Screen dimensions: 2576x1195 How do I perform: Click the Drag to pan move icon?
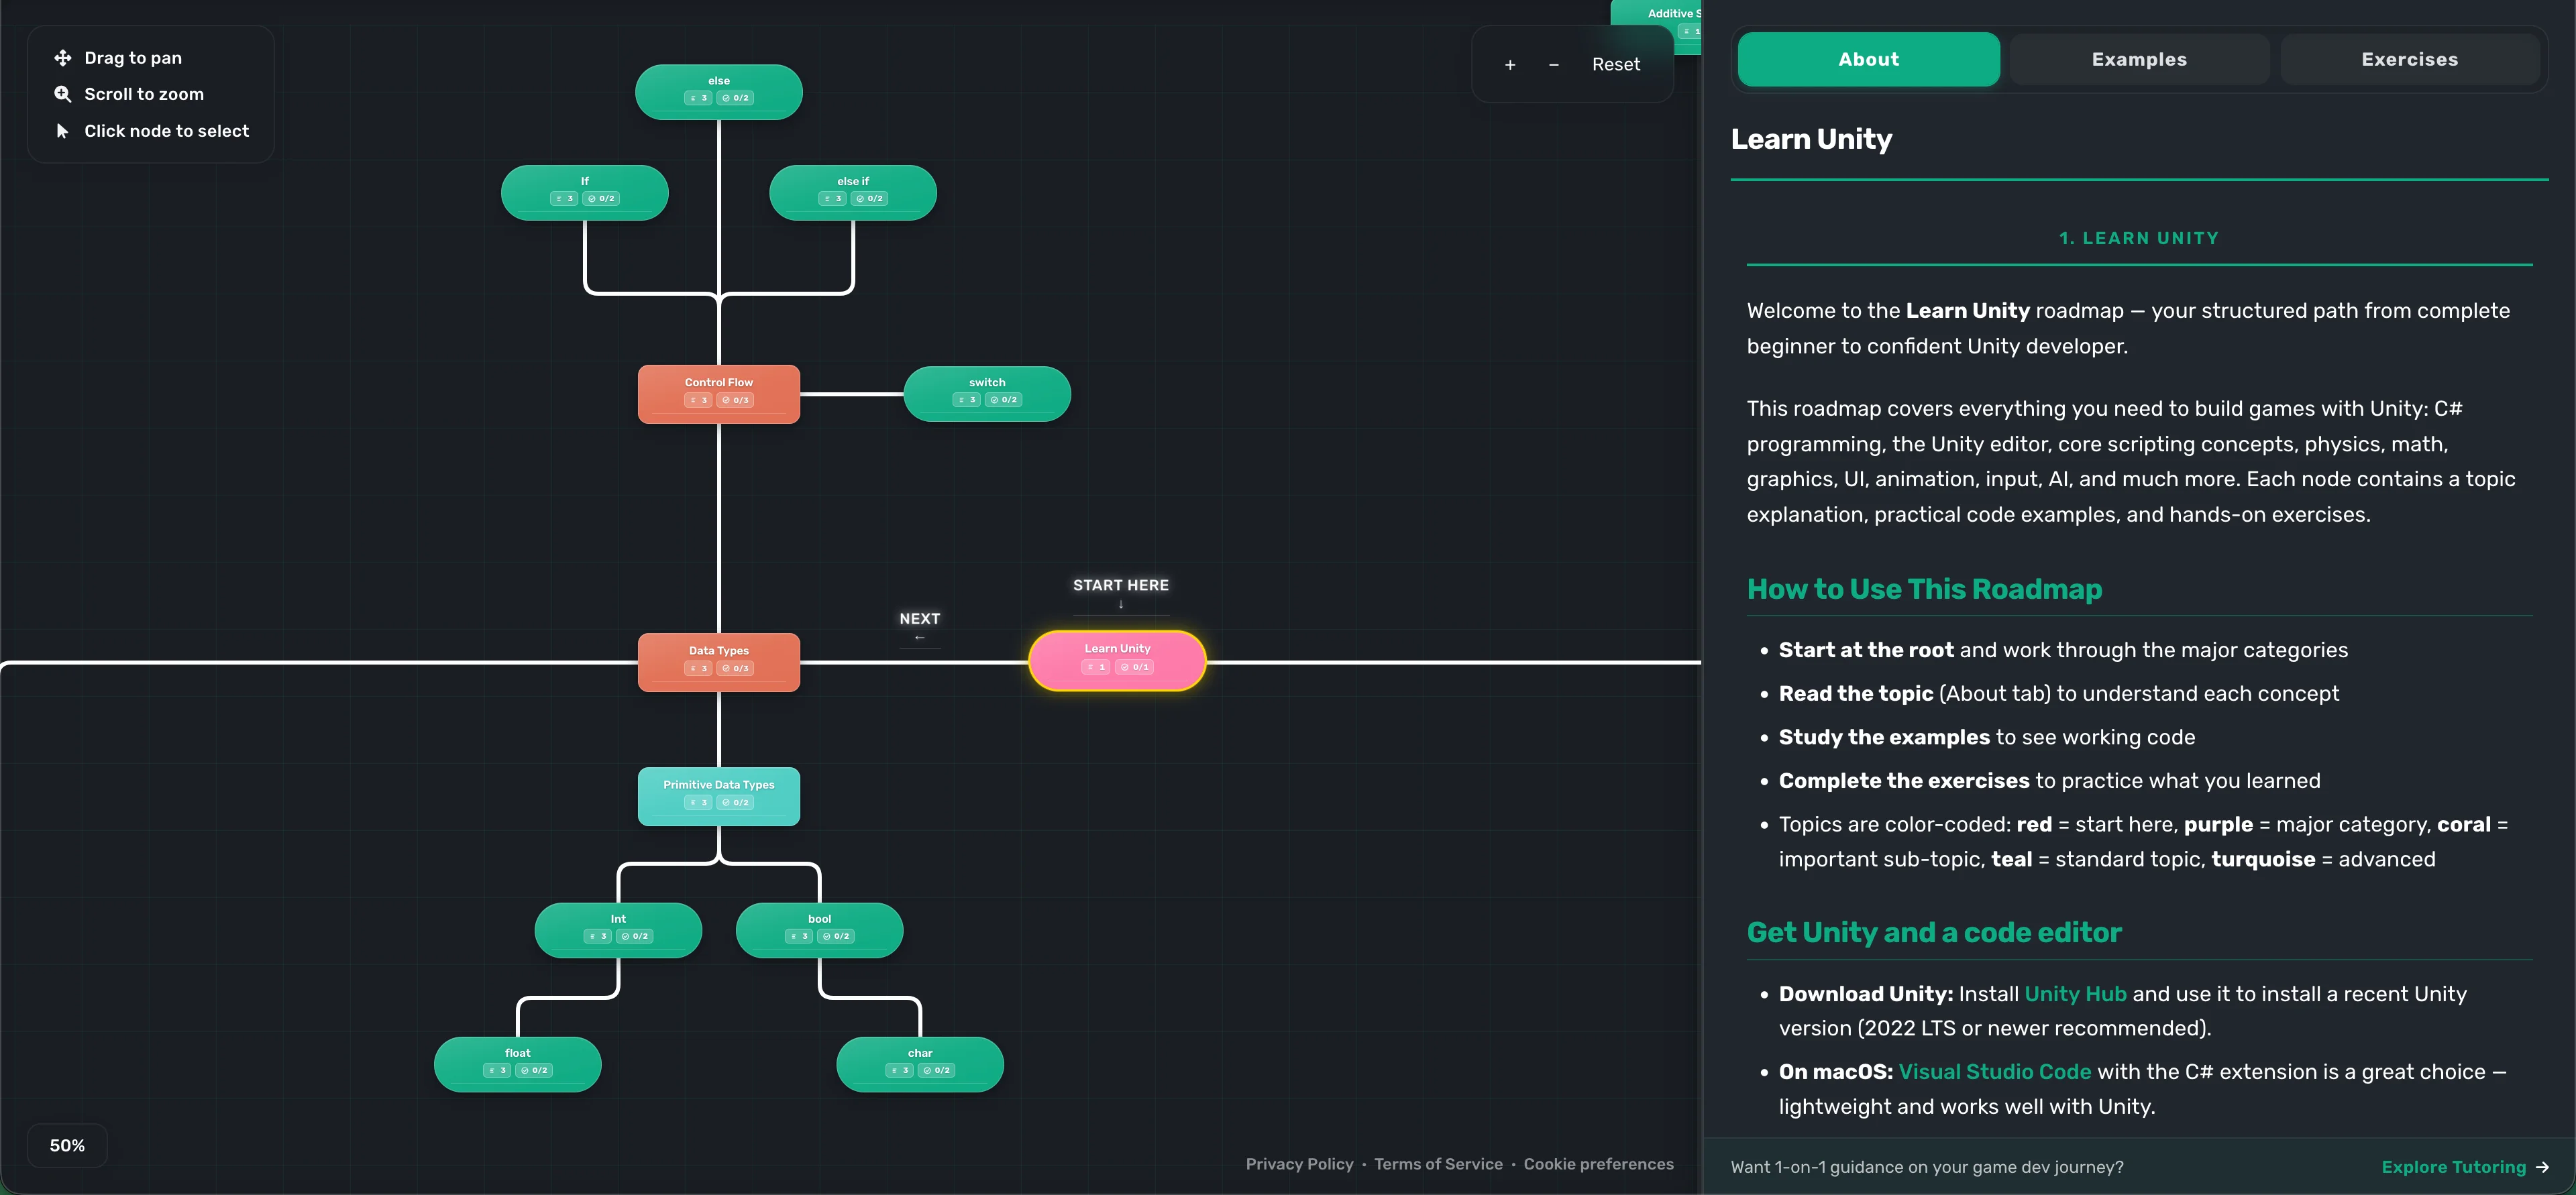pos(62,58)
